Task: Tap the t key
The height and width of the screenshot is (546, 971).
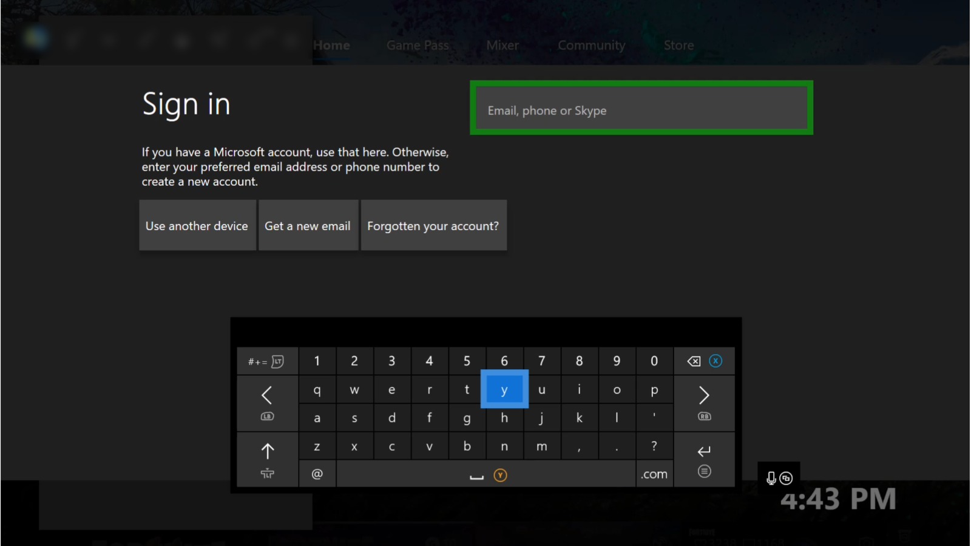Action: click(466, 389)
